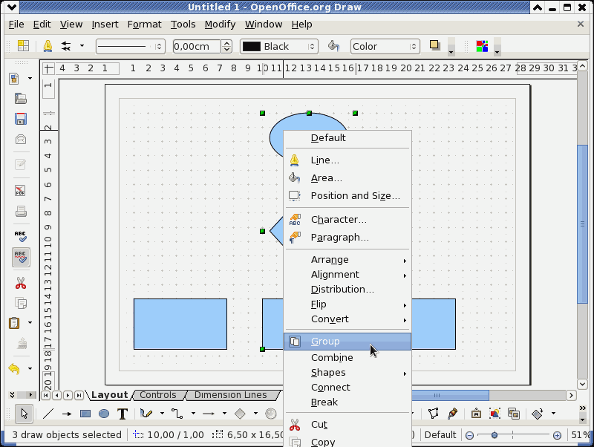Open the line style dropdown

[x=131, y=46]
